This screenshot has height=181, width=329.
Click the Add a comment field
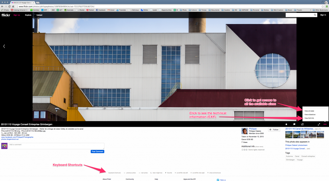pos(57,146)
